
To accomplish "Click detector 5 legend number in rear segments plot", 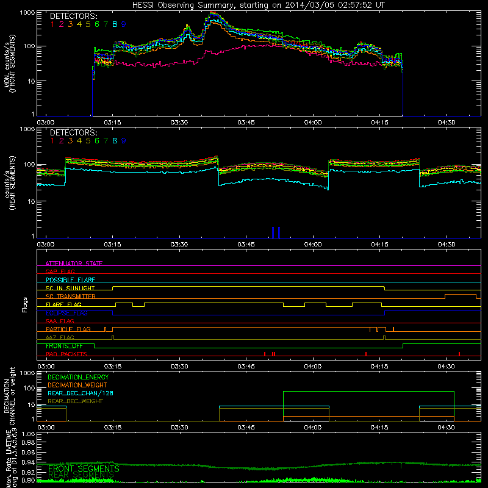I will (88, 141).
